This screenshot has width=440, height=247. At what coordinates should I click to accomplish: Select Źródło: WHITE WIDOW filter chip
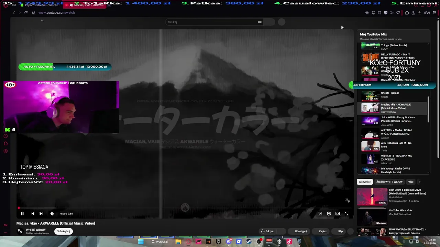[389, 182]
